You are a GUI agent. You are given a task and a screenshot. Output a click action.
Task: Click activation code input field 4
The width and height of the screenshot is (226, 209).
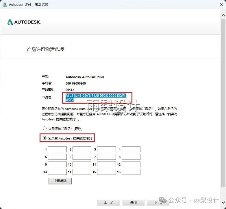pos(131,149)
